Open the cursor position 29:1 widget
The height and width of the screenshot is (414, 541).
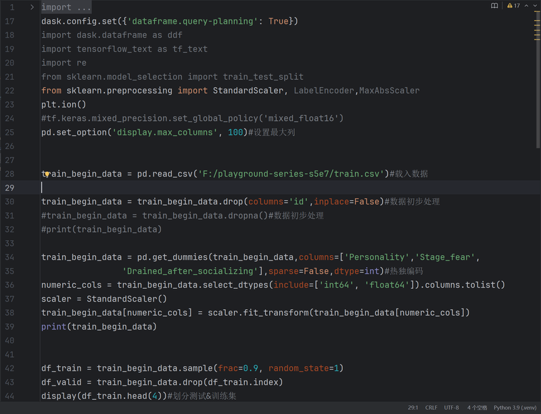[413, 407]
